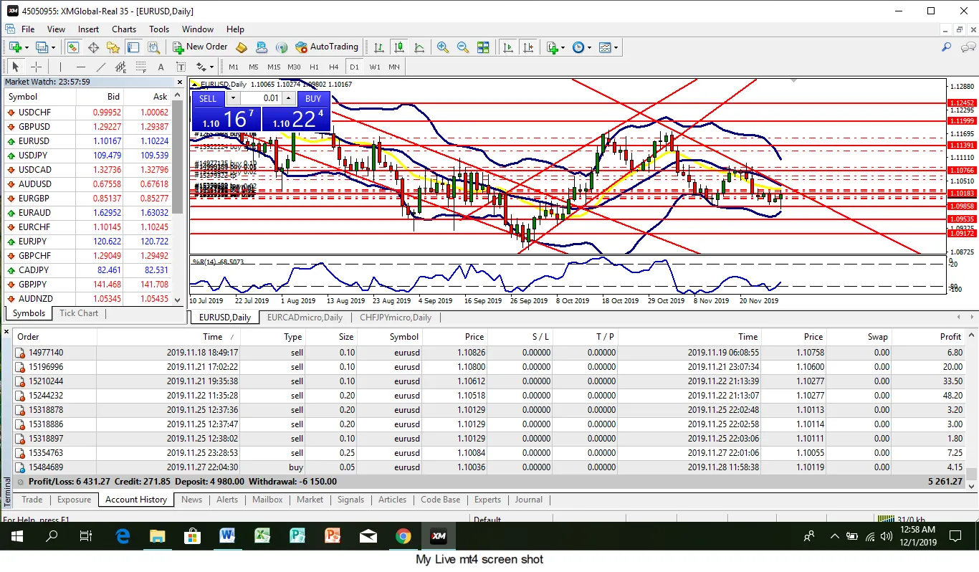Open the New Chart toolbar icon

(14, 47)
